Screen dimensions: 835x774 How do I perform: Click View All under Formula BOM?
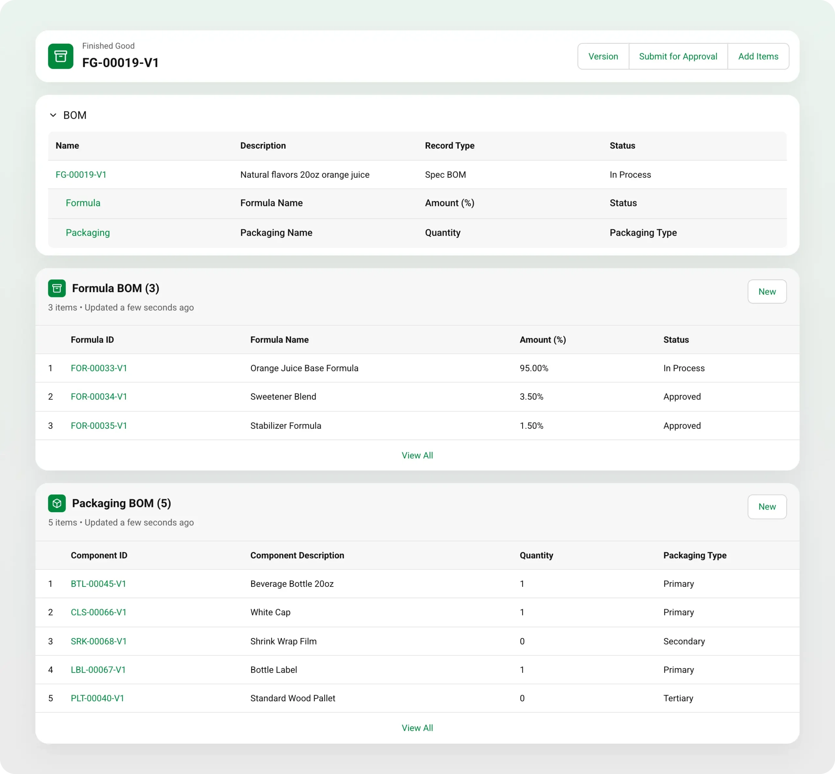(417, 455)
